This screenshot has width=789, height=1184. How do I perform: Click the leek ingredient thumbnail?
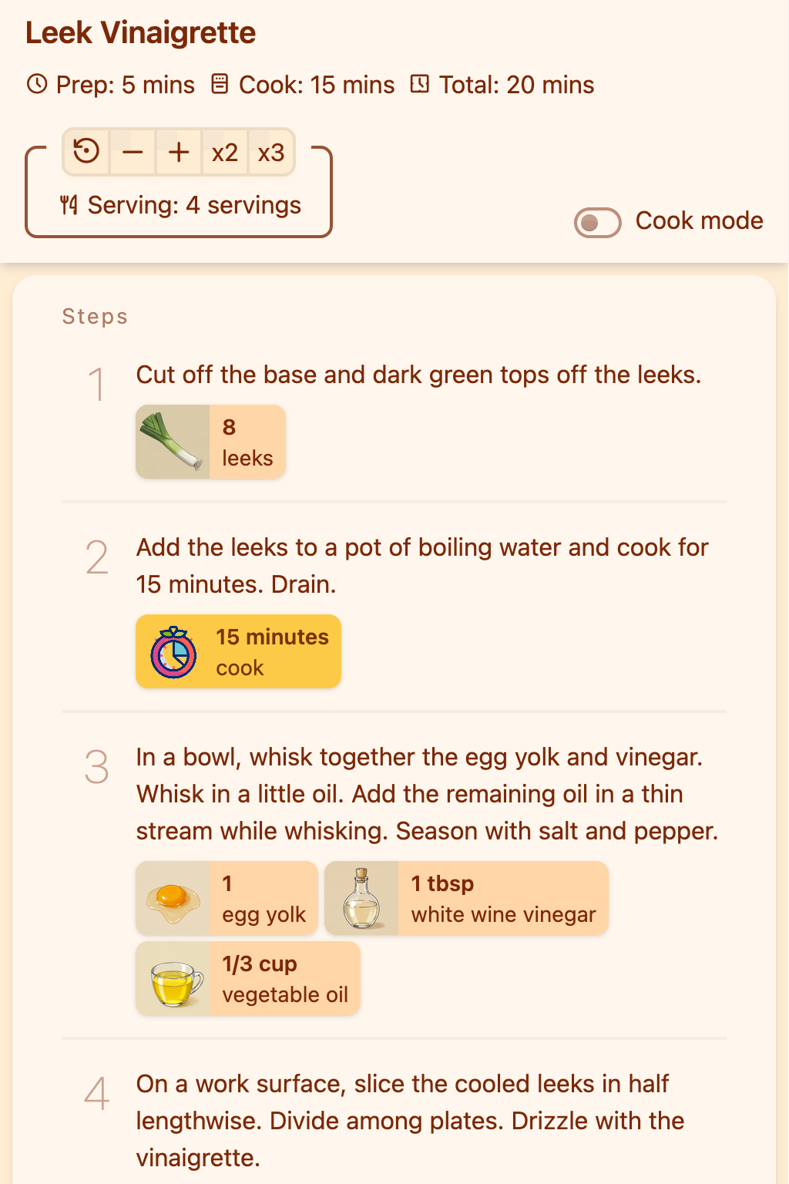[173, 442]
